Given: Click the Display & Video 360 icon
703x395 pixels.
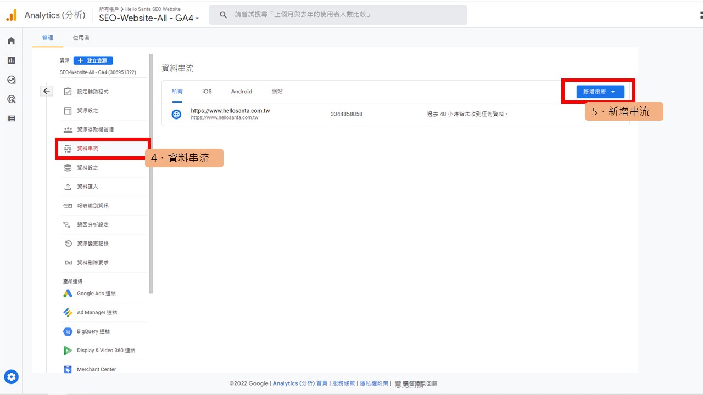Looking at the screenshot, I should (68, 350).
